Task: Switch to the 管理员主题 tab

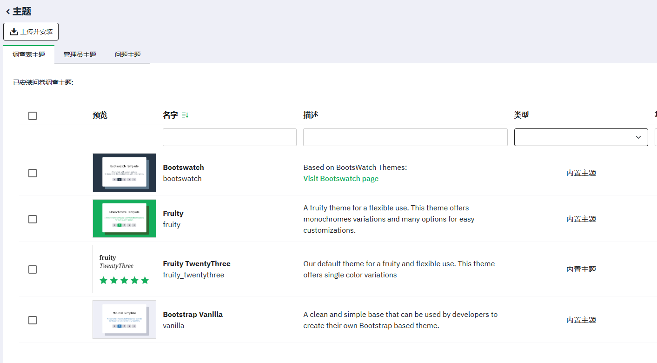Action: click(80, 54)
